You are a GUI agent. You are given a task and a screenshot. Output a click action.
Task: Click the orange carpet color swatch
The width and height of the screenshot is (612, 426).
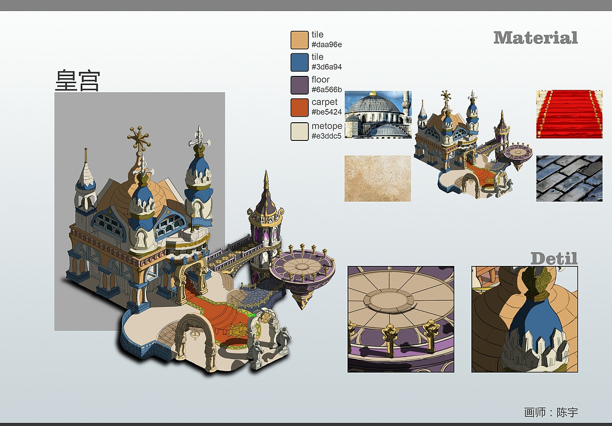pyautogui.click(x=299, y=107)
